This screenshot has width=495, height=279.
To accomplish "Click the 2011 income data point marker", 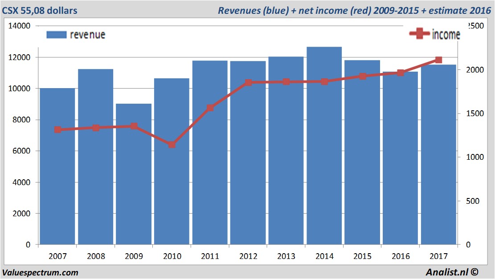I will tap(210, 108).
